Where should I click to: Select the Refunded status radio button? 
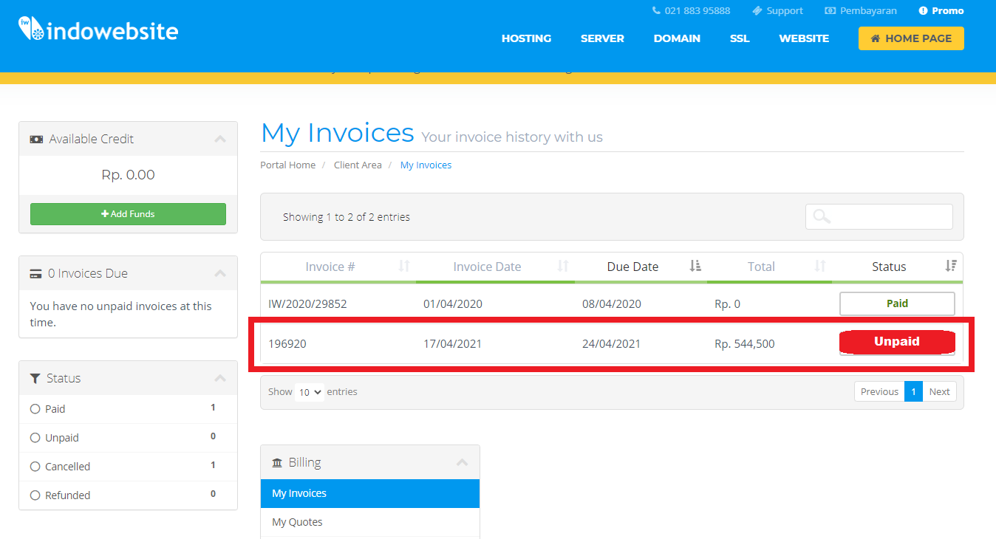tap(36, 495)
